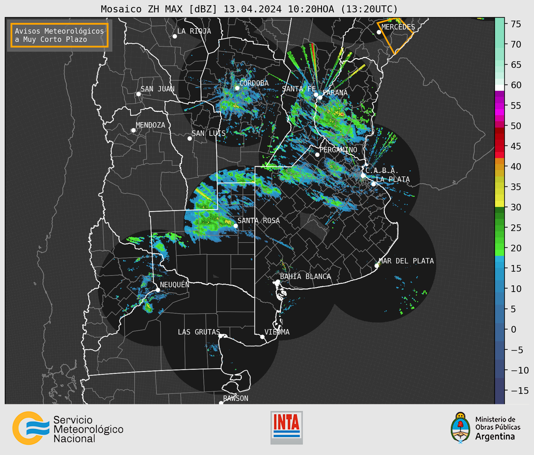Click the C.A.B.A. city marker dot

point(363,176)
